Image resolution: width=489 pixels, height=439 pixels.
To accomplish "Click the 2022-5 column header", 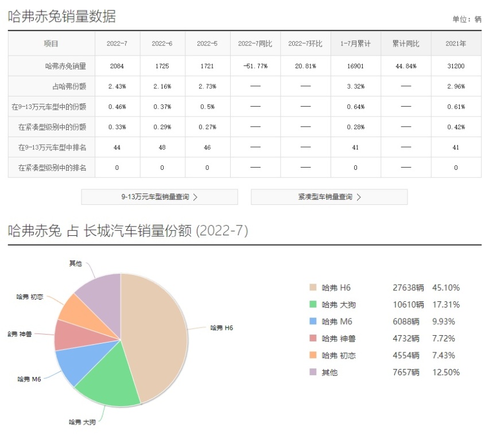I will point(208,44).
